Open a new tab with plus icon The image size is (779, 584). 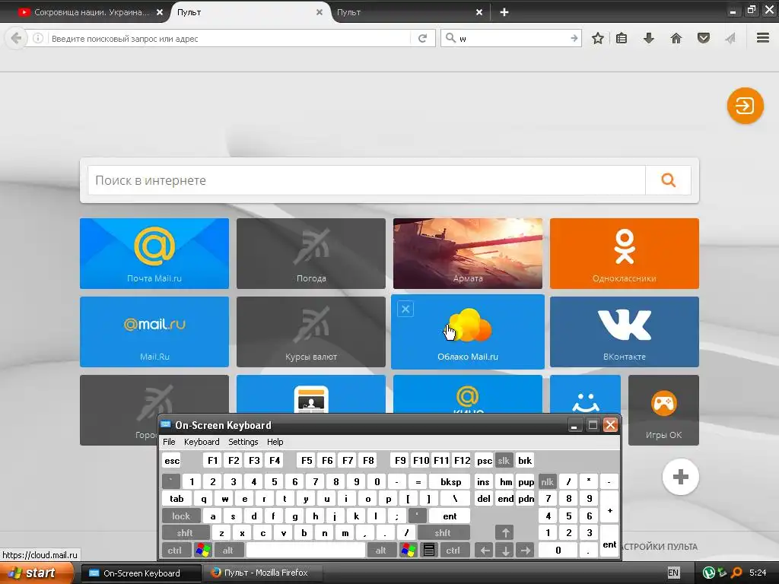pyautogui.click(x=504, y=12)
